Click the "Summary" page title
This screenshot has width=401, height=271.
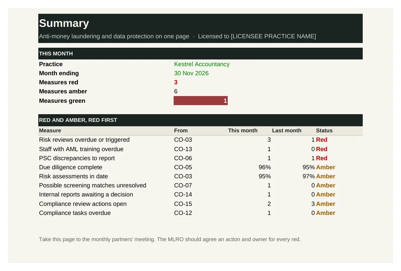point(64,23)
